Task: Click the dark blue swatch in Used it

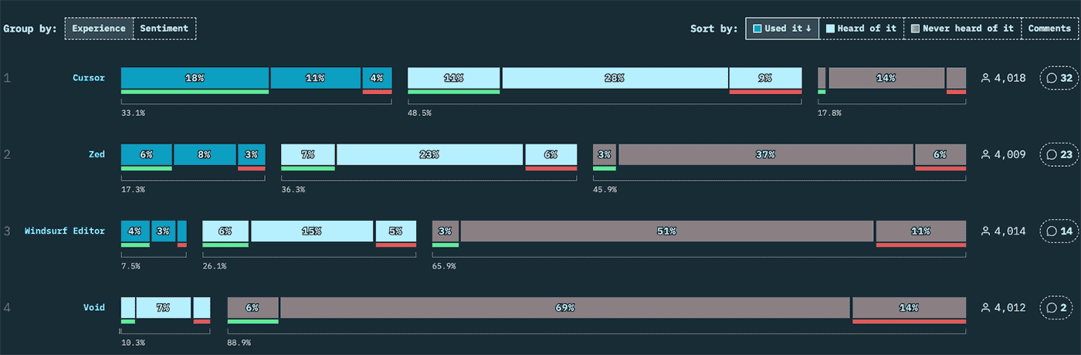Action: 757,29
